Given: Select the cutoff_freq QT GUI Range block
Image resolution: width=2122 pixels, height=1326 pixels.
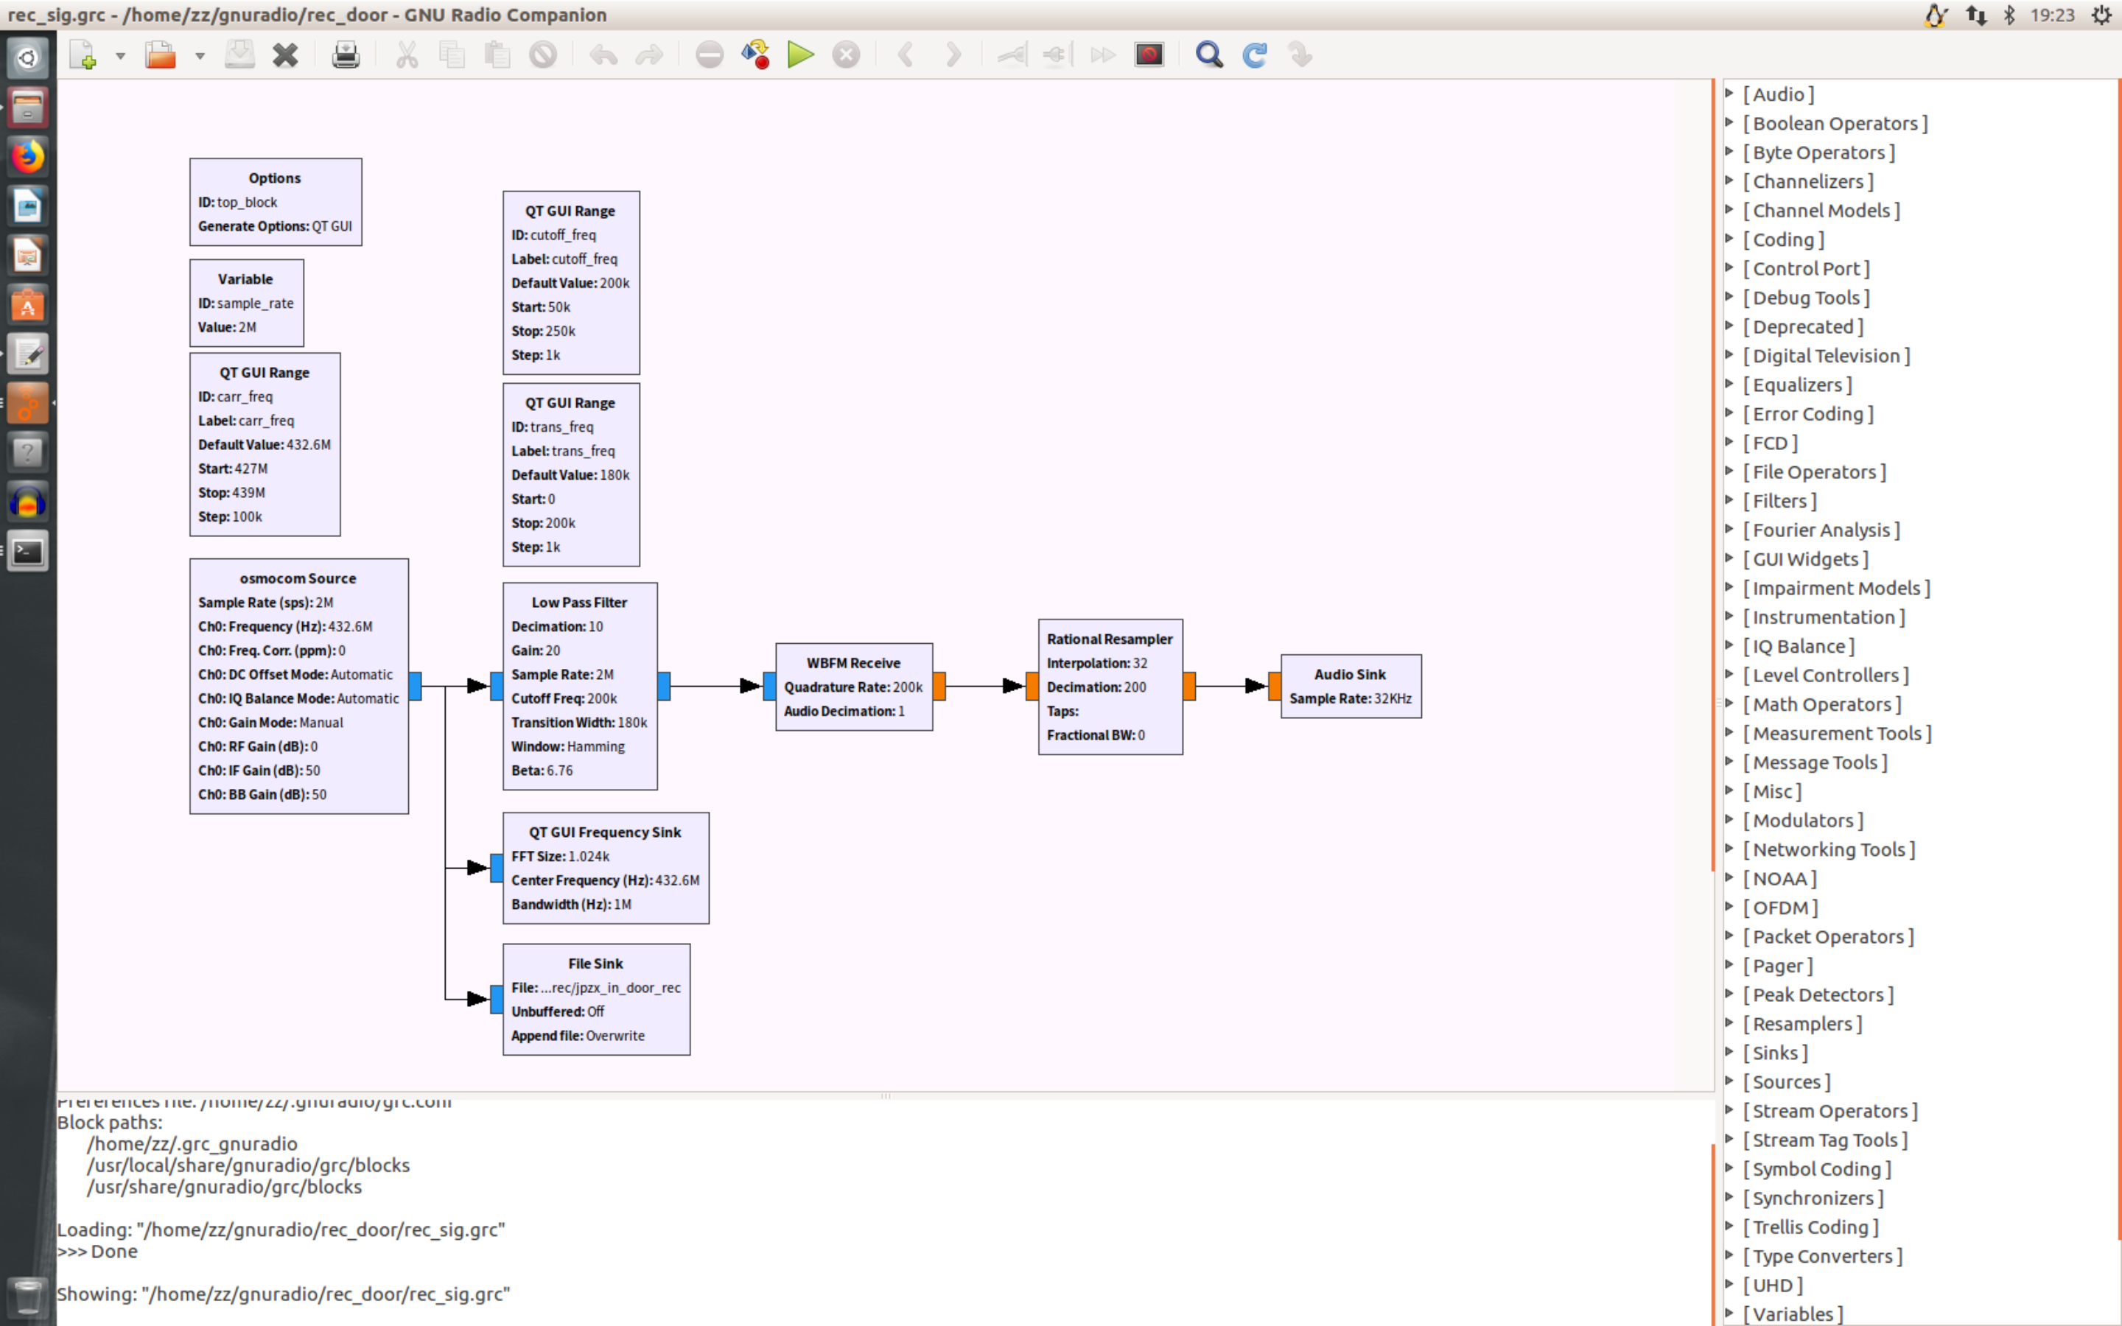Looking at the screenshot, I should [571, 282].
